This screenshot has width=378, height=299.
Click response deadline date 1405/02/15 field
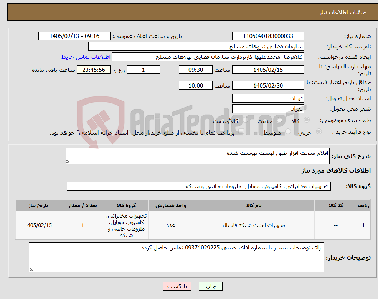(268, 70)
